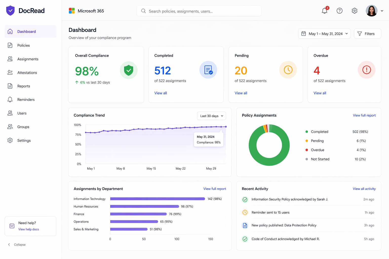Click the Microsoft 365 logo icon

[x=72, y=11]
